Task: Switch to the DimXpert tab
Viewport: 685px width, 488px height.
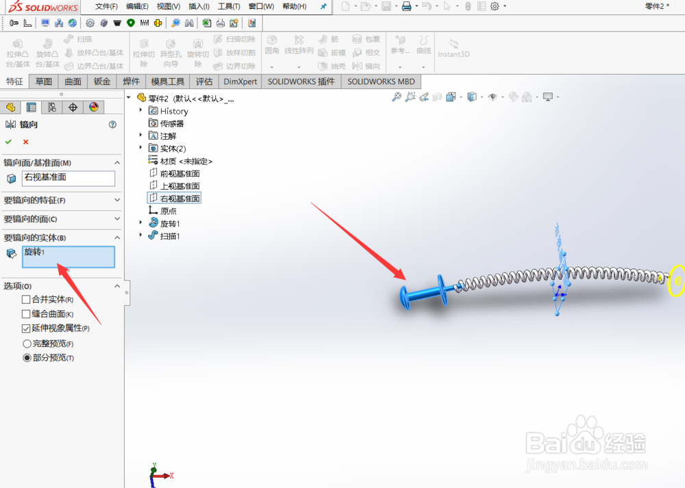Action: coord(240,81)
